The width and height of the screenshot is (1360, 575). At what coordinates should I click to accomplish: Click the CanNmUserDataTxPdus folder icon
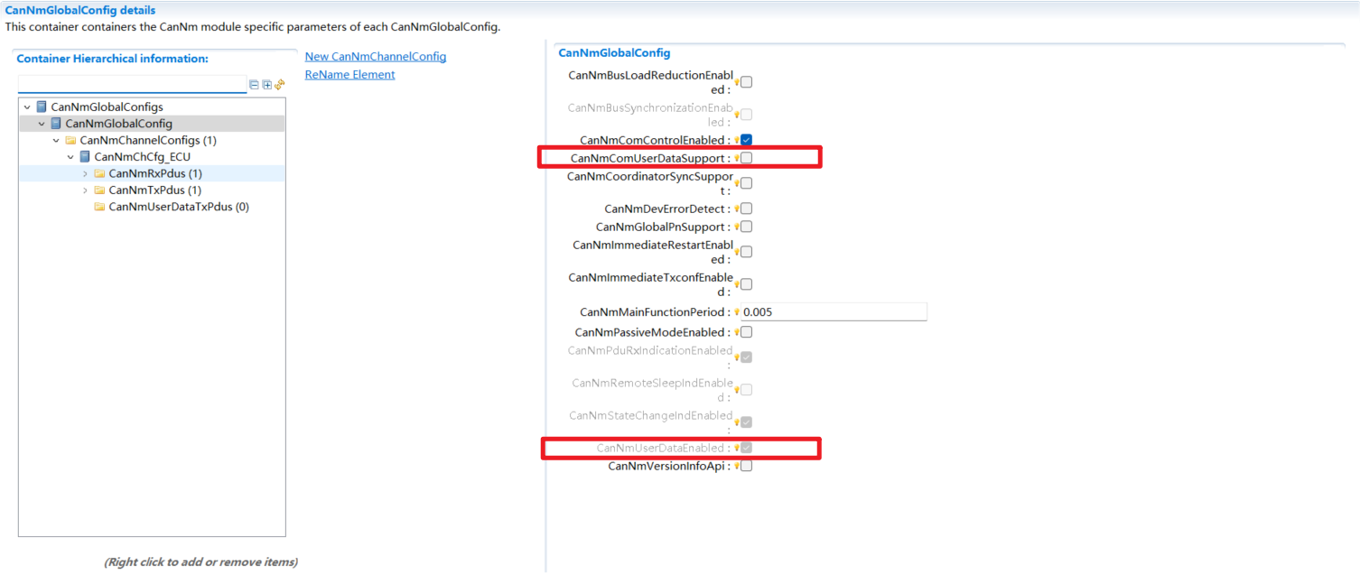[99, 207]
